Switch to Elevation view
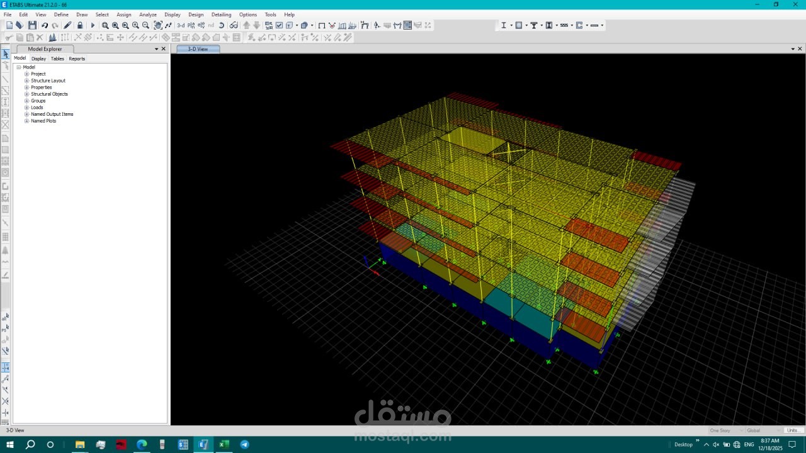Viewport: 806px width, 453px height. tap(201, 25)
